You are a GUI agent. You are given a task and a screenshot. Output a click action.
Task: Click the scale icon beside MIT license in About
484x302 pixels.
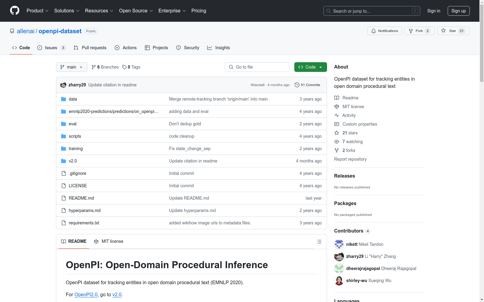(337, 107)
